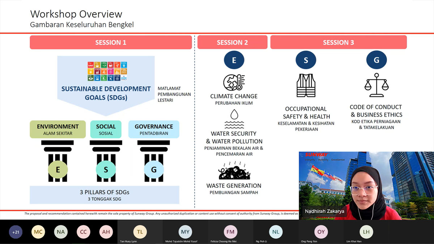Viewport: 434px width, 244px height.
Task: Click the 3 PILLARS OF SDGs banner
Action: click(105, 195)
